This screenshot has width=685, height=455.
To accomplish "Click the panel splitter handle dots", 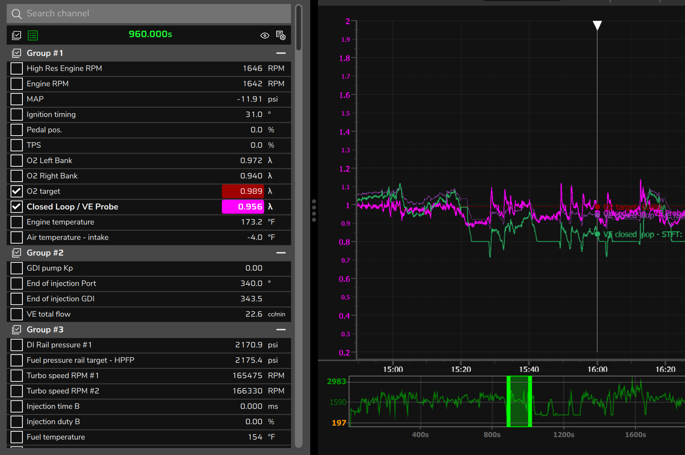I will tap(314, 211).
